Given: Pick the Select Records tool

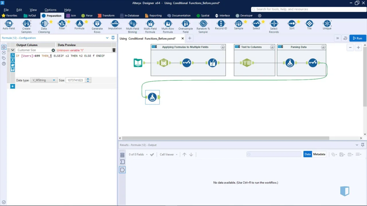Looking at the screenshot, I should (x=274, y=27).
